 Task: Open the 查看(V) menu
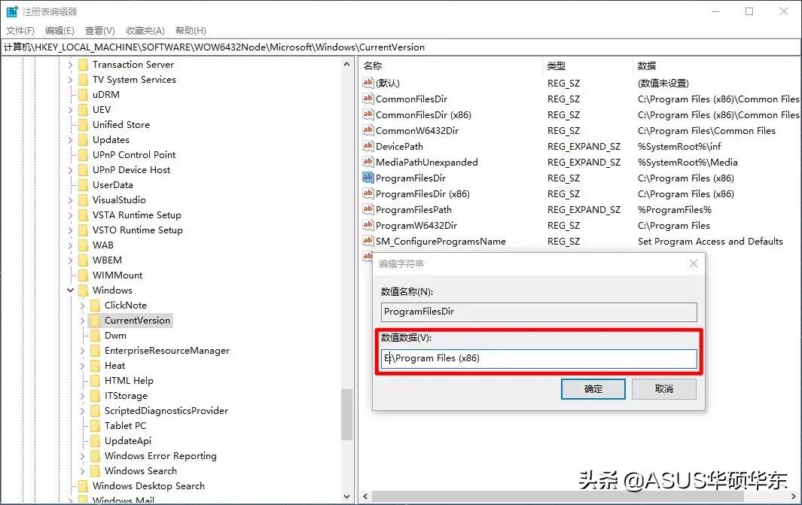(x=100, y=30)
